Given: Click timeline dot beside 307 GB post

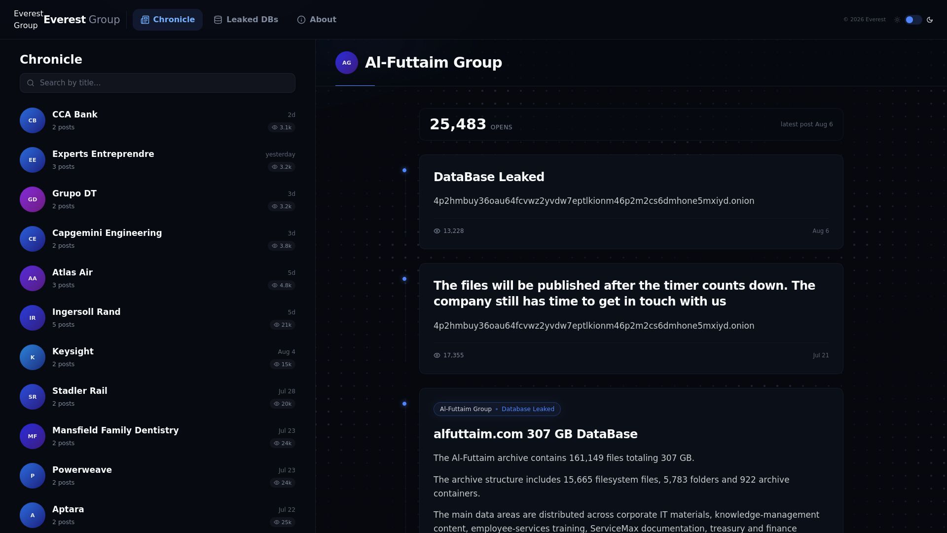Looking at the screenshot, I should [404, 404].
